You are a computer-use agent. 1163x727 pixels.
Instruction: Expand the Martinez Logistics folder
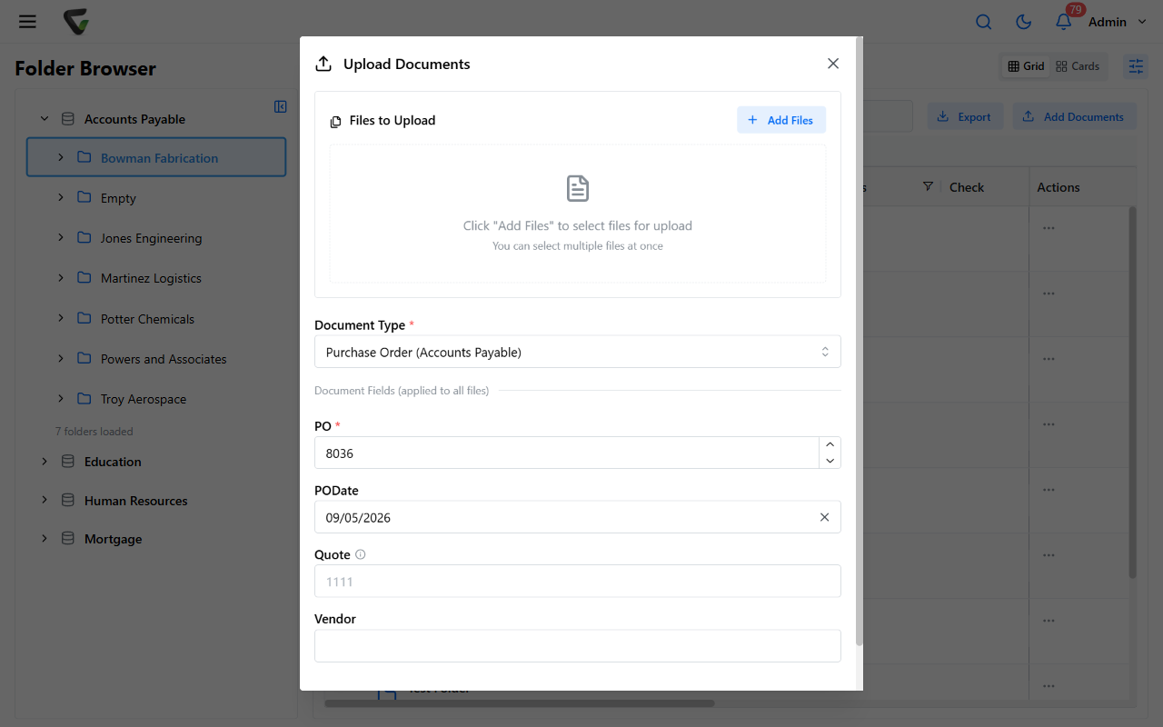point(61,277)
